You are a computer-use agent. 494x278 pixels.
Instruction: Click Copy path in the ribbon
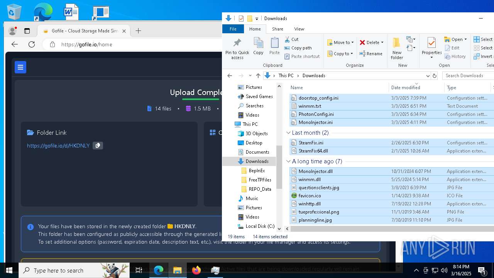(298, 48)
